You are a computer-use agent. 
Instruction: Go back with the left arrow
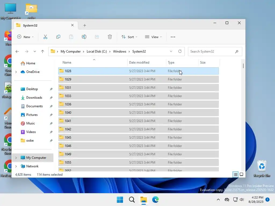tap(17, 51)
